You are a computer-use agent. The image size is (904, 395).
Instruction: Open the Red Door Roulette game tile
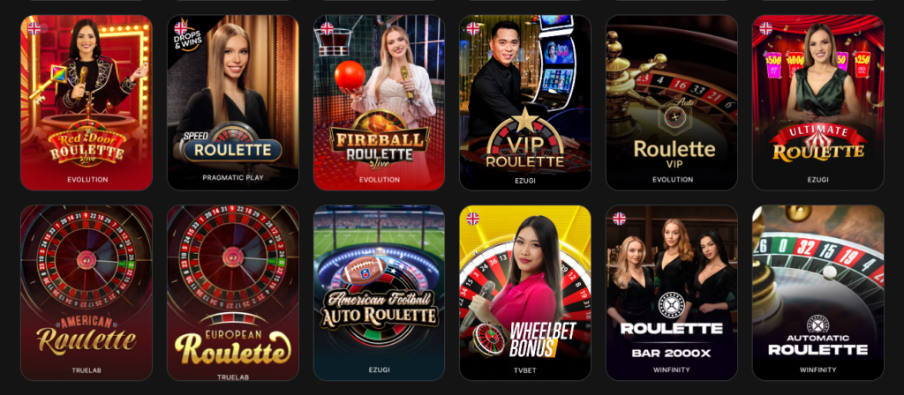[x=87, y=102]
